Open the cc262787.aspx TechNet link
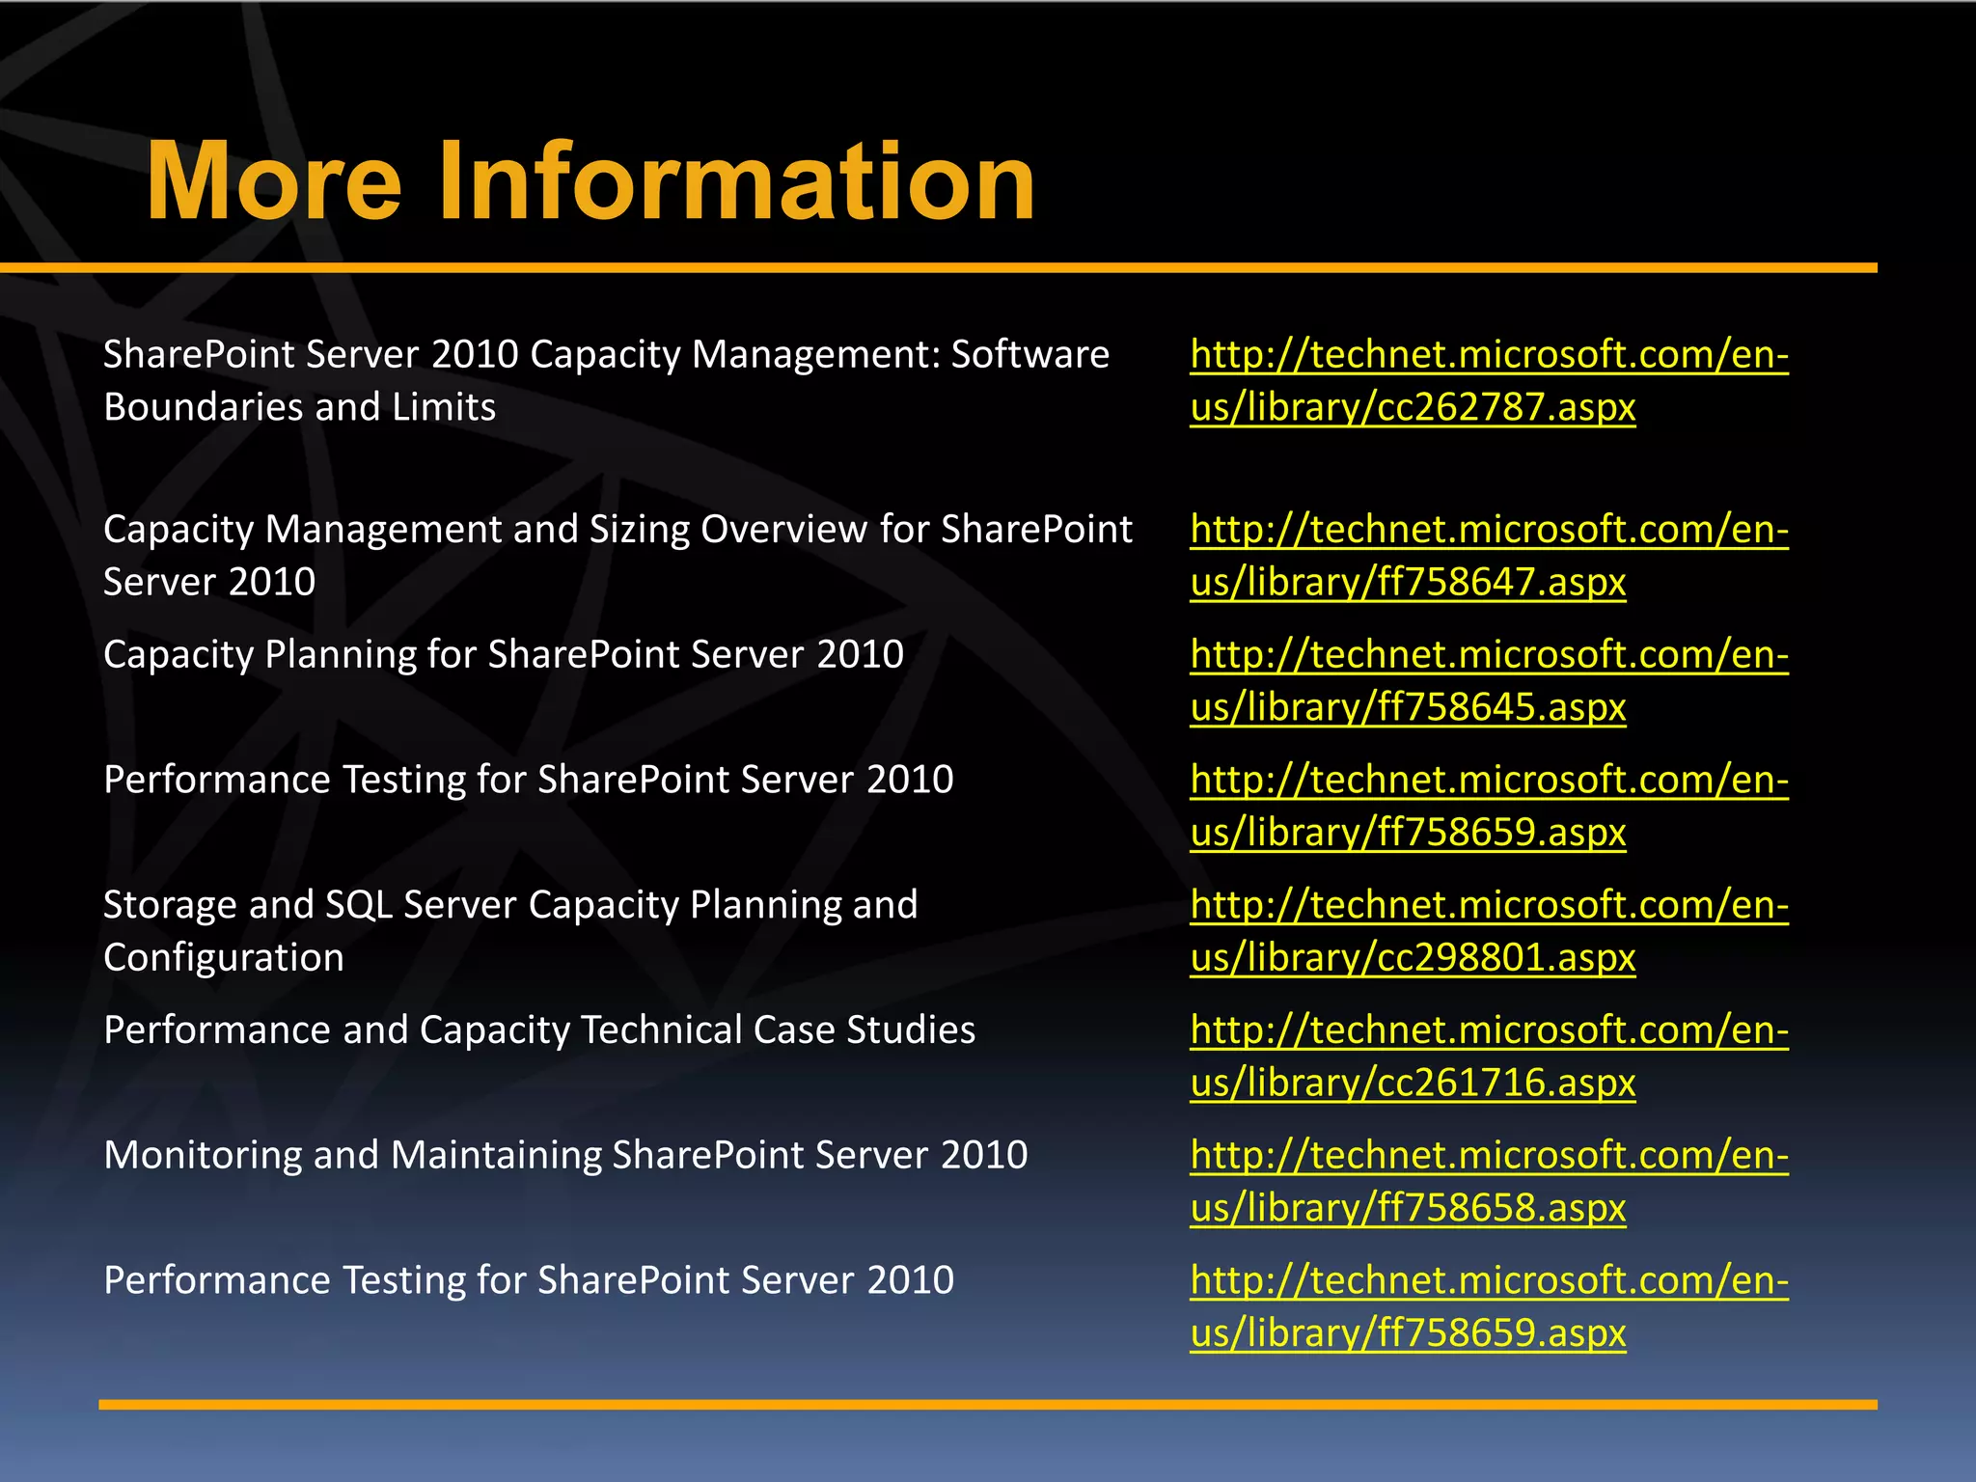1976x1482 pixels. pyautogui.click(x=1489, y=380)
